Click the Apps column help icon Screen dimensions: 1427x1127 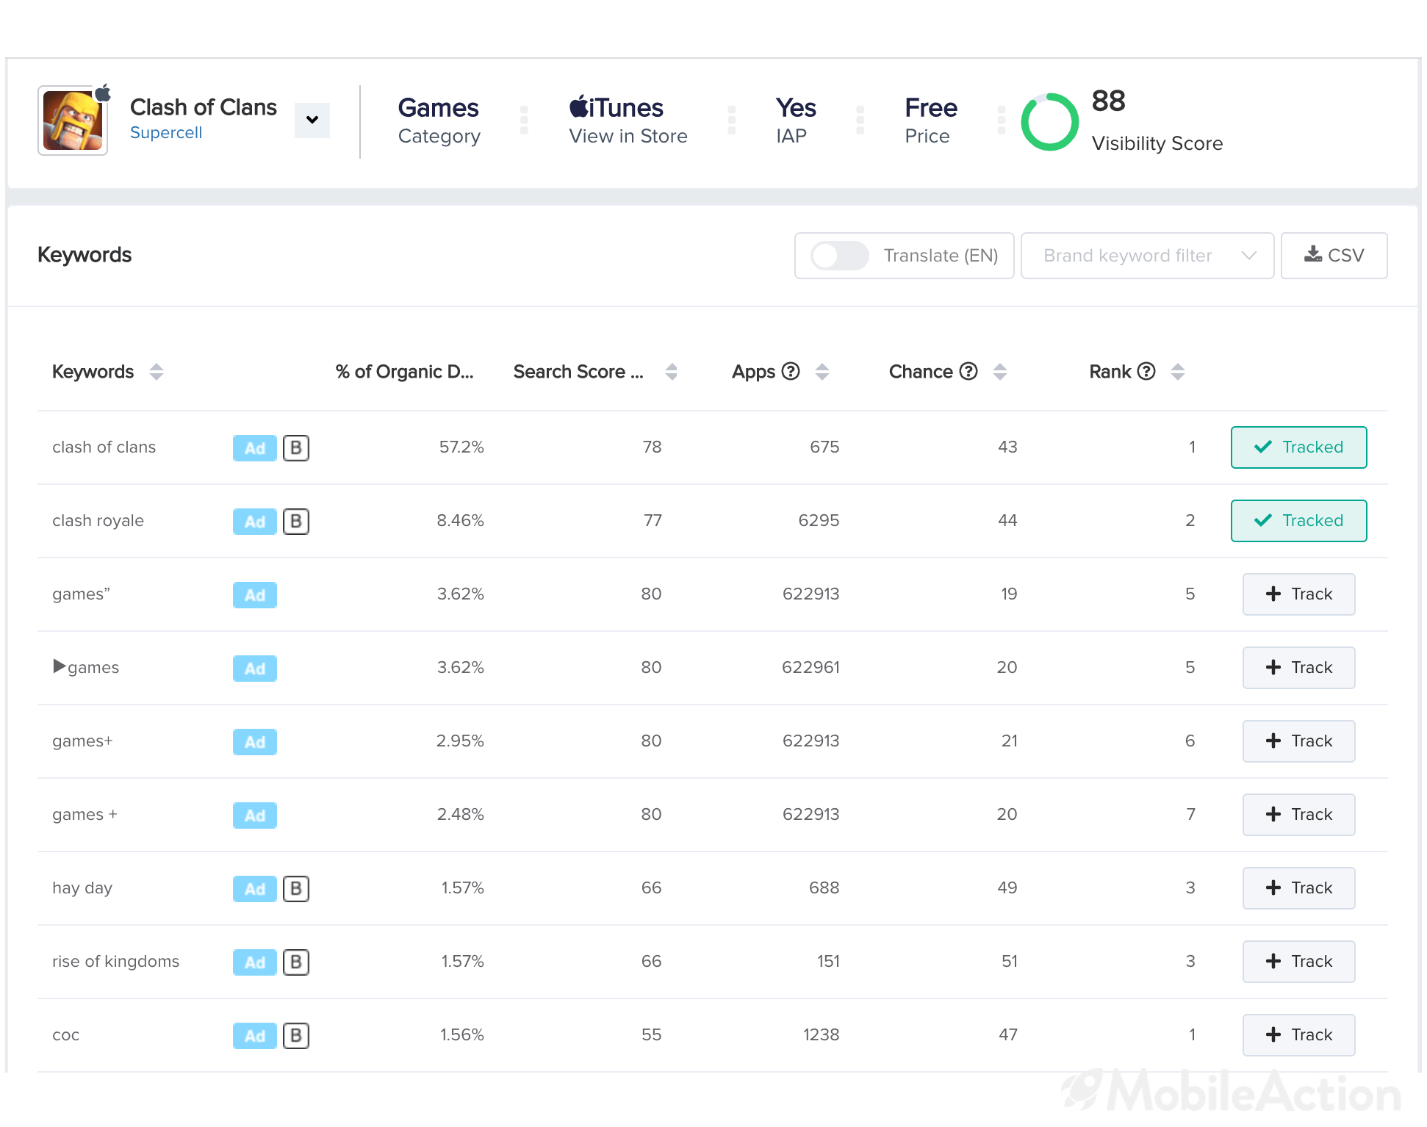tap(791, 371)
